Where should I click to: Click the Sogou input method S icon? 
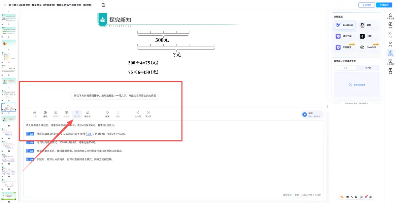[342, 197]
